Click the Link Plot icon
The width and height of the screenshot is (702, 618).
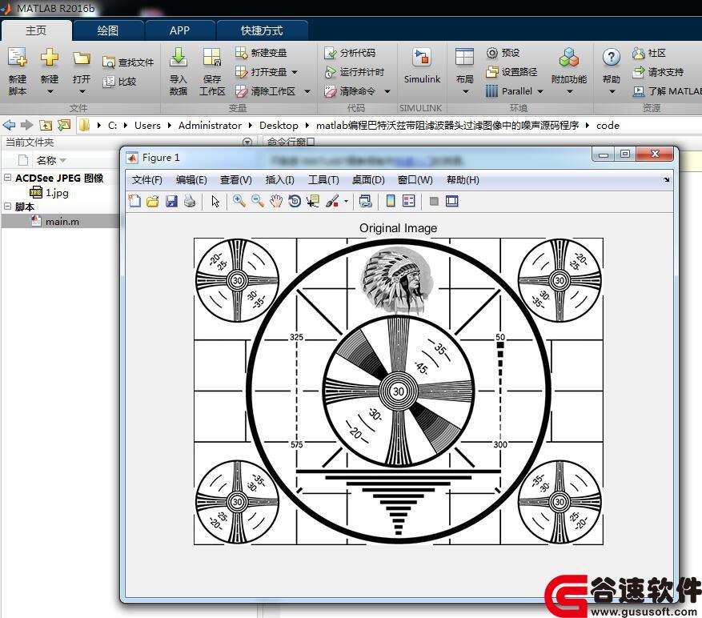click(x=365, y=201)
